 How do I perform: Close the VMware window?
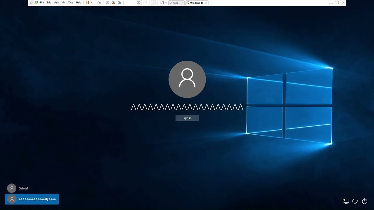pyautogui.click(x=343, y=3)
